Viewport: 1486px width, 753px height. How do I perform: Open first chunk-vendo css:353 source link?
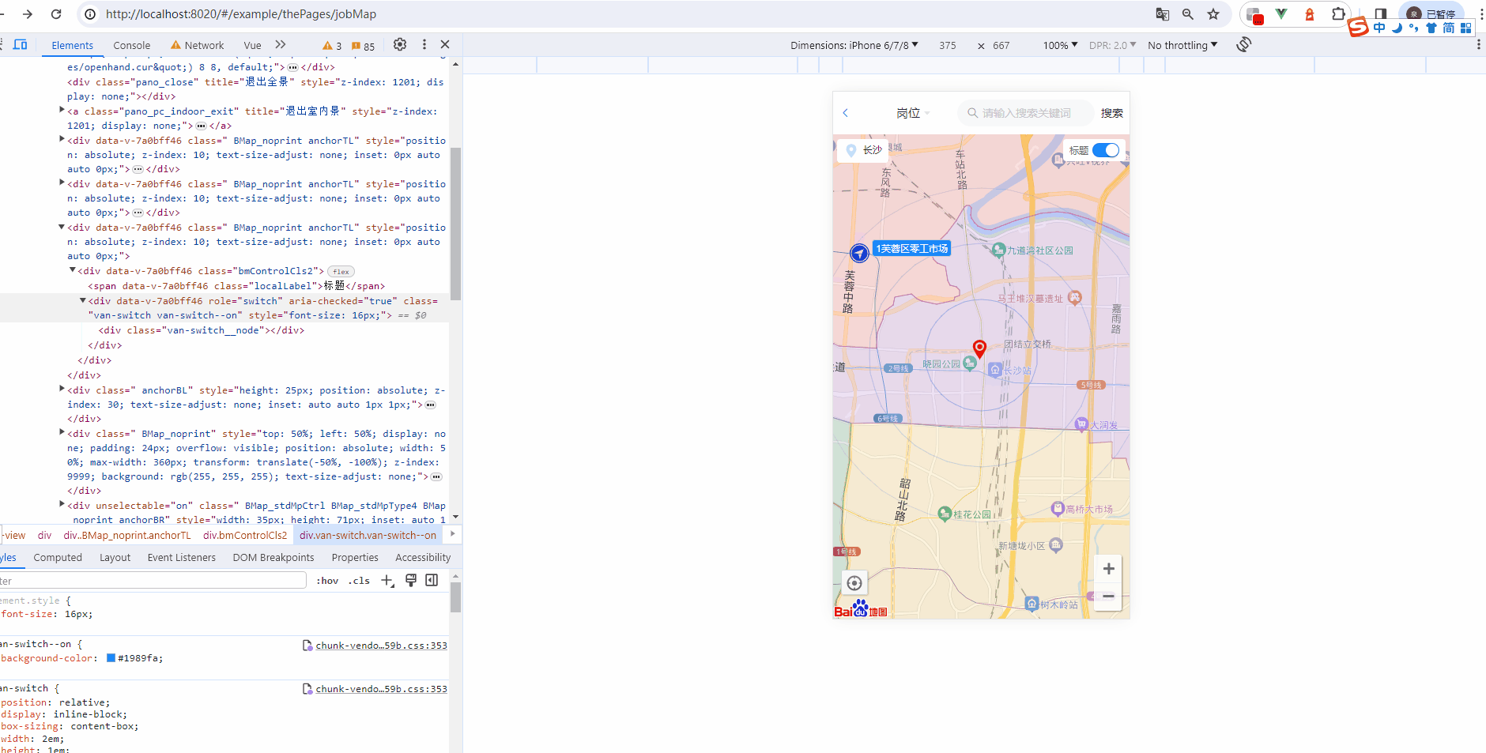click(381, 646)
